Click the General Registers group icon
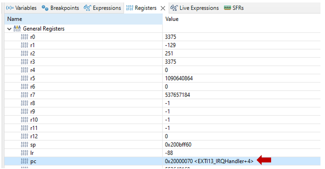Viewport: 325px width, 169px height. point(17,29)
